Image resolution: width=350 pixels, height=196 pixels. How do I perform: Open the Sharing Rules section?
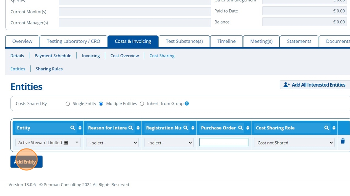coord(49,69)
